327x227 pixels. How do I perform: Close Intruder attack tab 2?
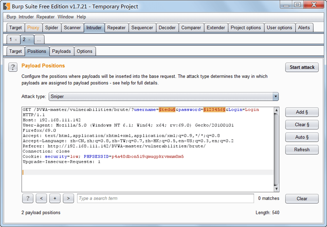tap(29, 40)
